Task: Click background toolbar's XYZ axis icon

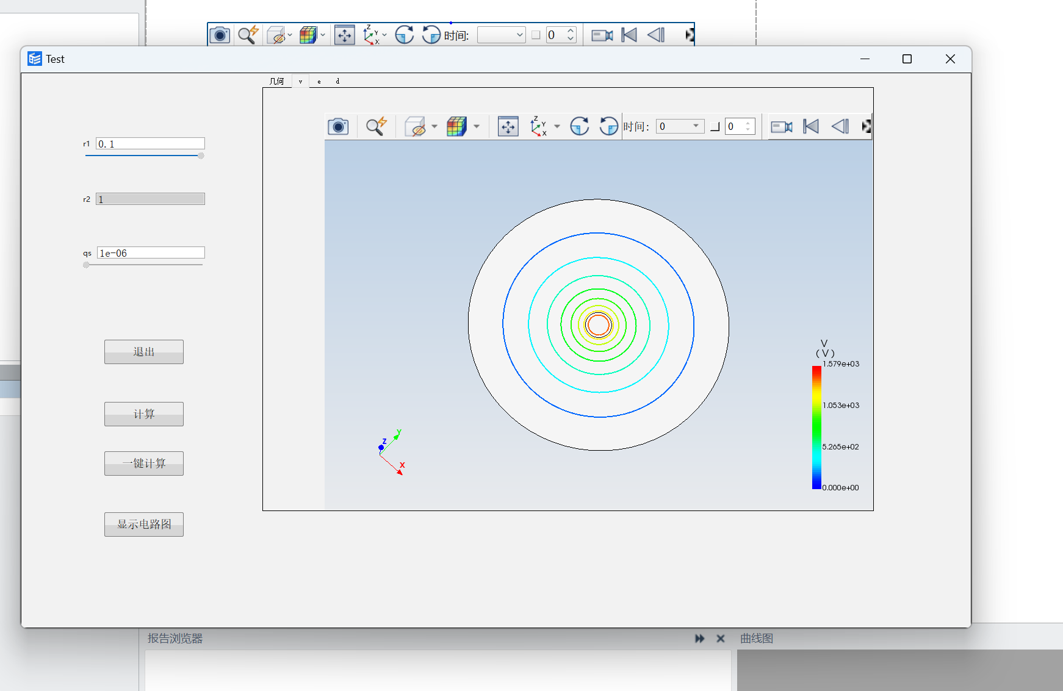Action: (371, 35)
